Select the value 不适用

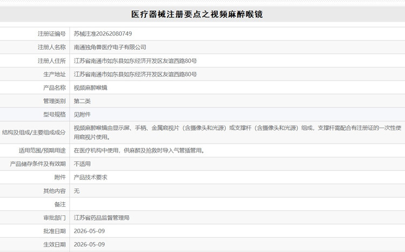(82, 164)
